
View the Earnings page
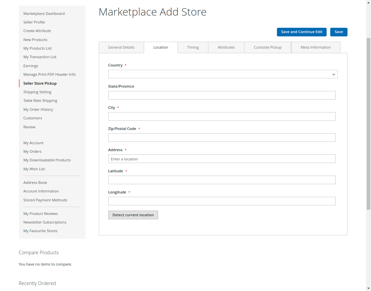30,65
